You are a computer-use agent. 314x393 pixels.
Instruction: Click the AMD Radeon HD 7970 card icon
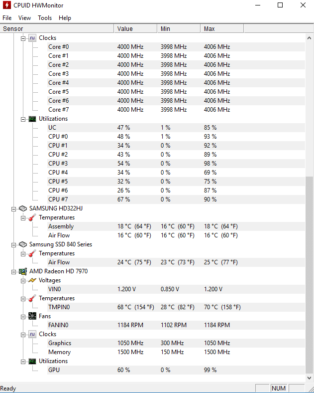tap(23, 271)
